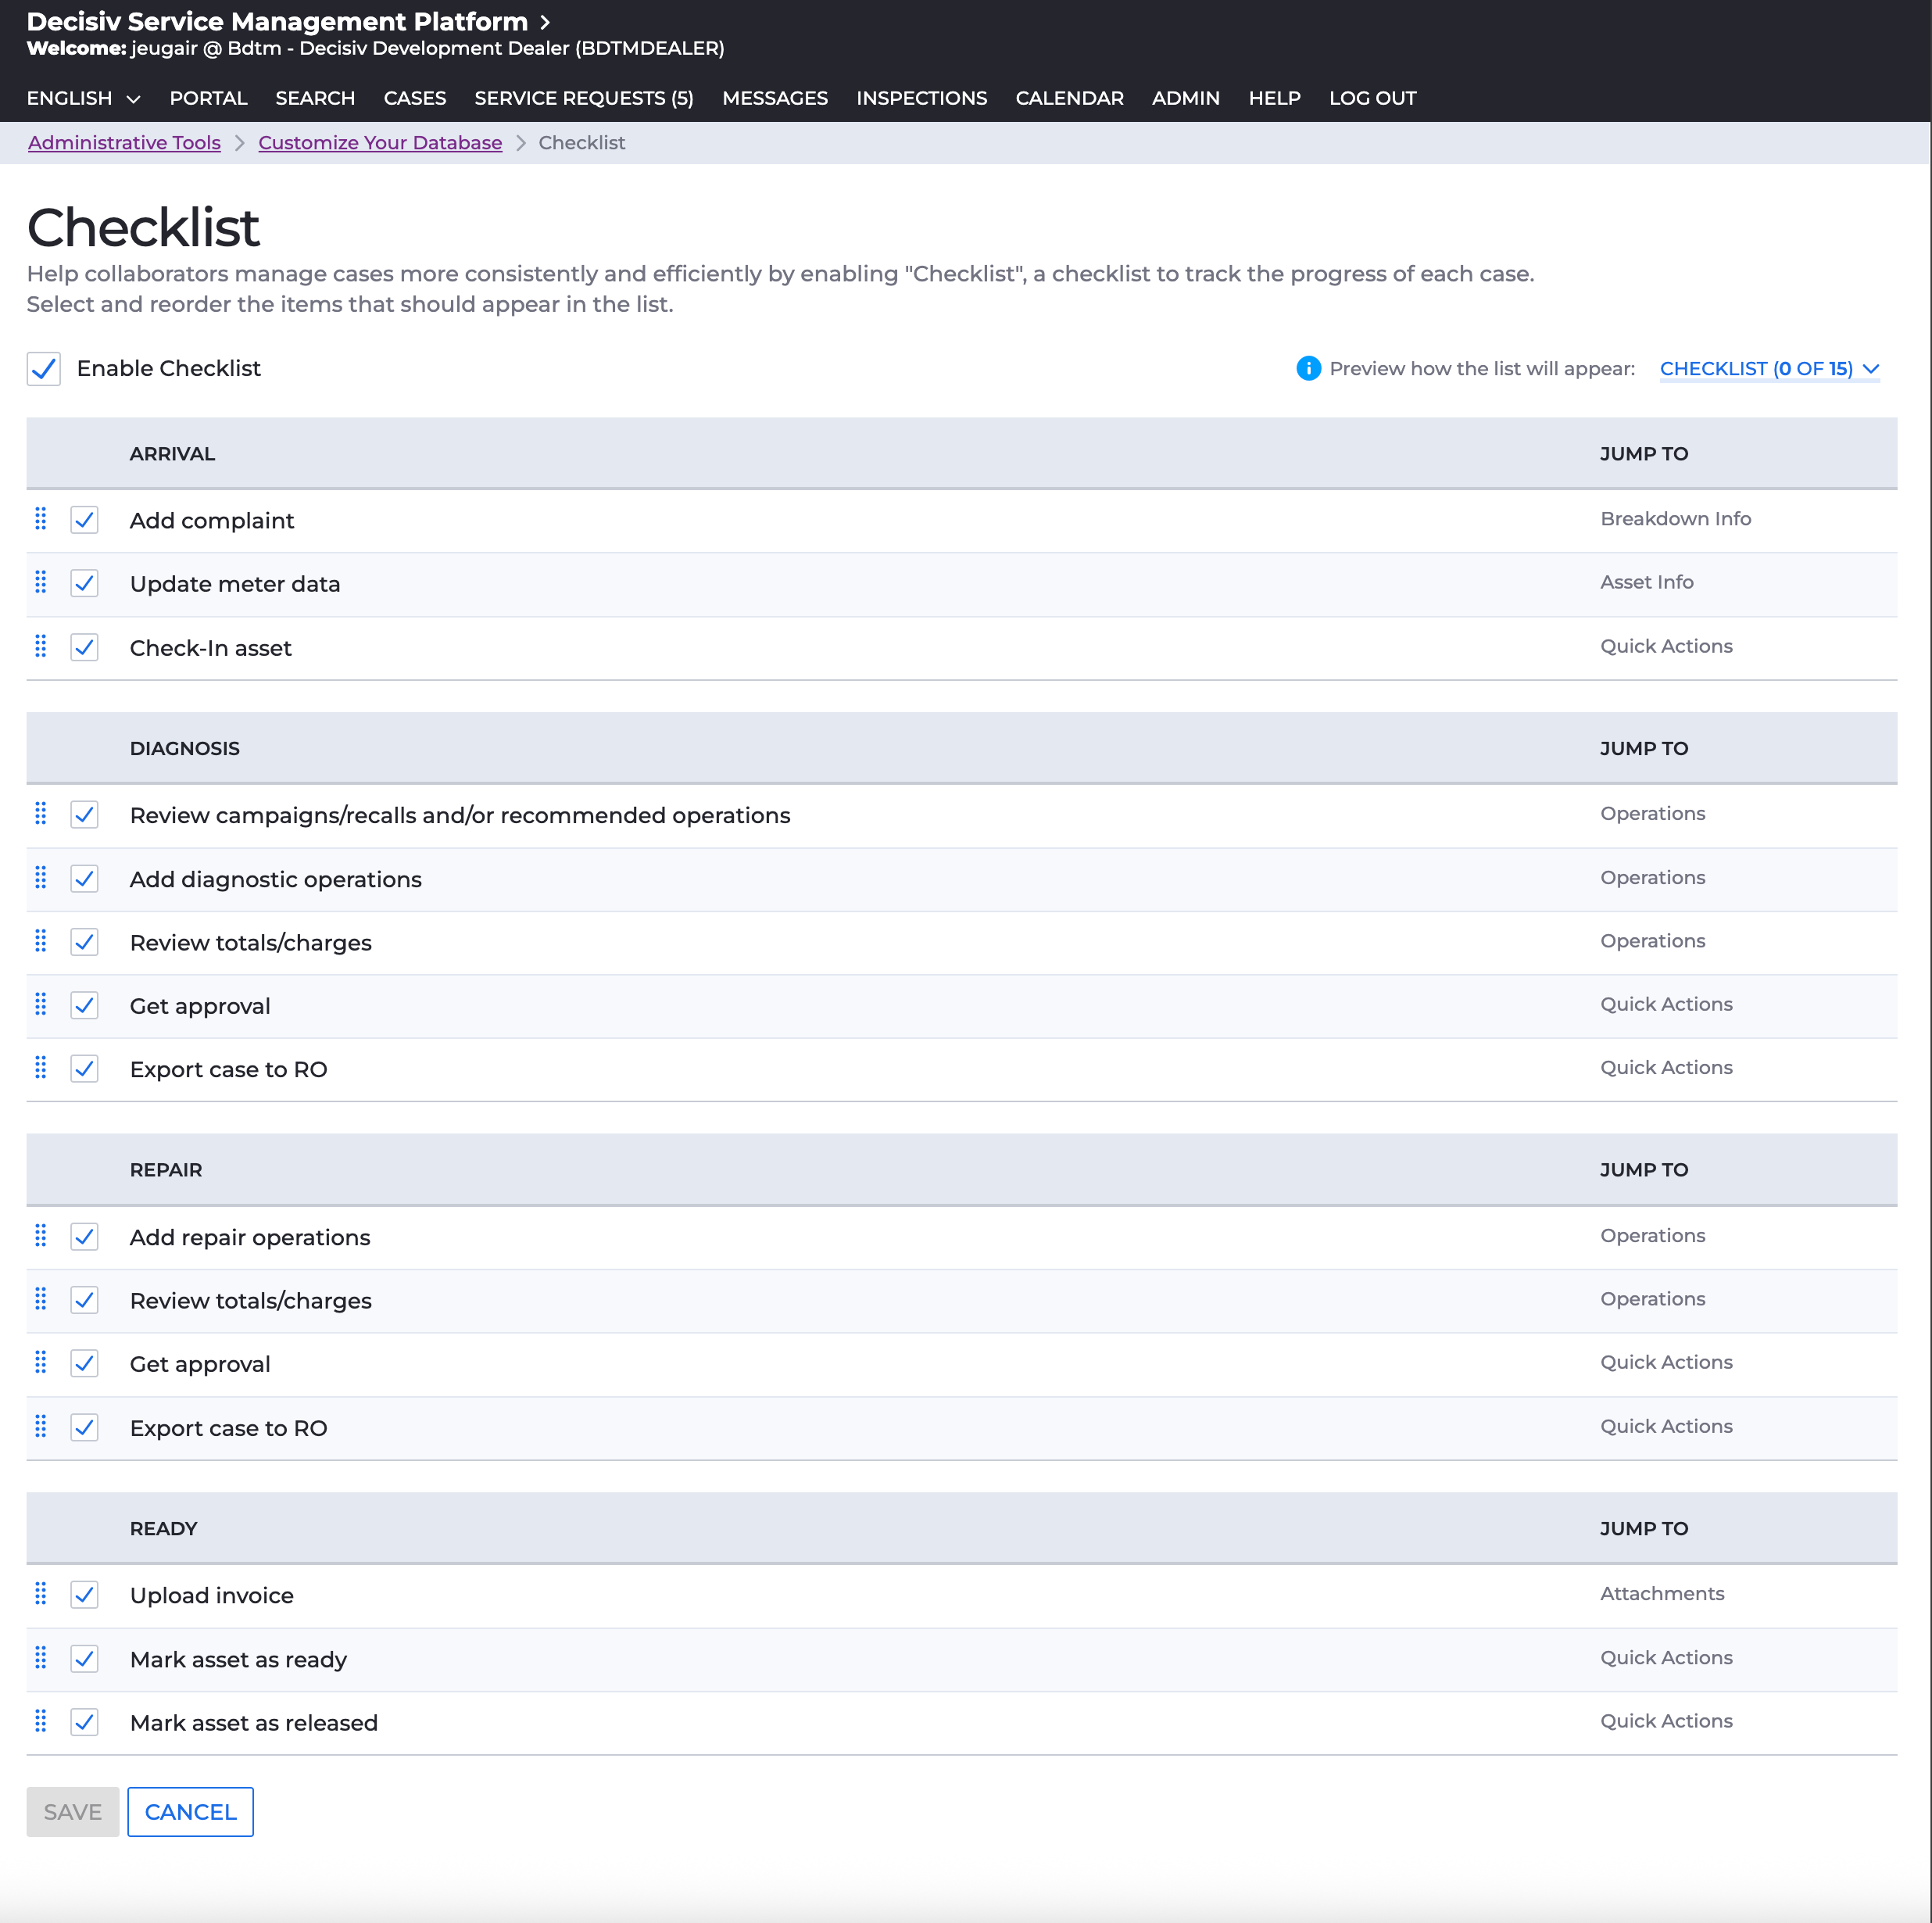The image size is (1932, 1923).
Task: Click drag handle beside Add diagnostic operations
Action: [41, 878]
